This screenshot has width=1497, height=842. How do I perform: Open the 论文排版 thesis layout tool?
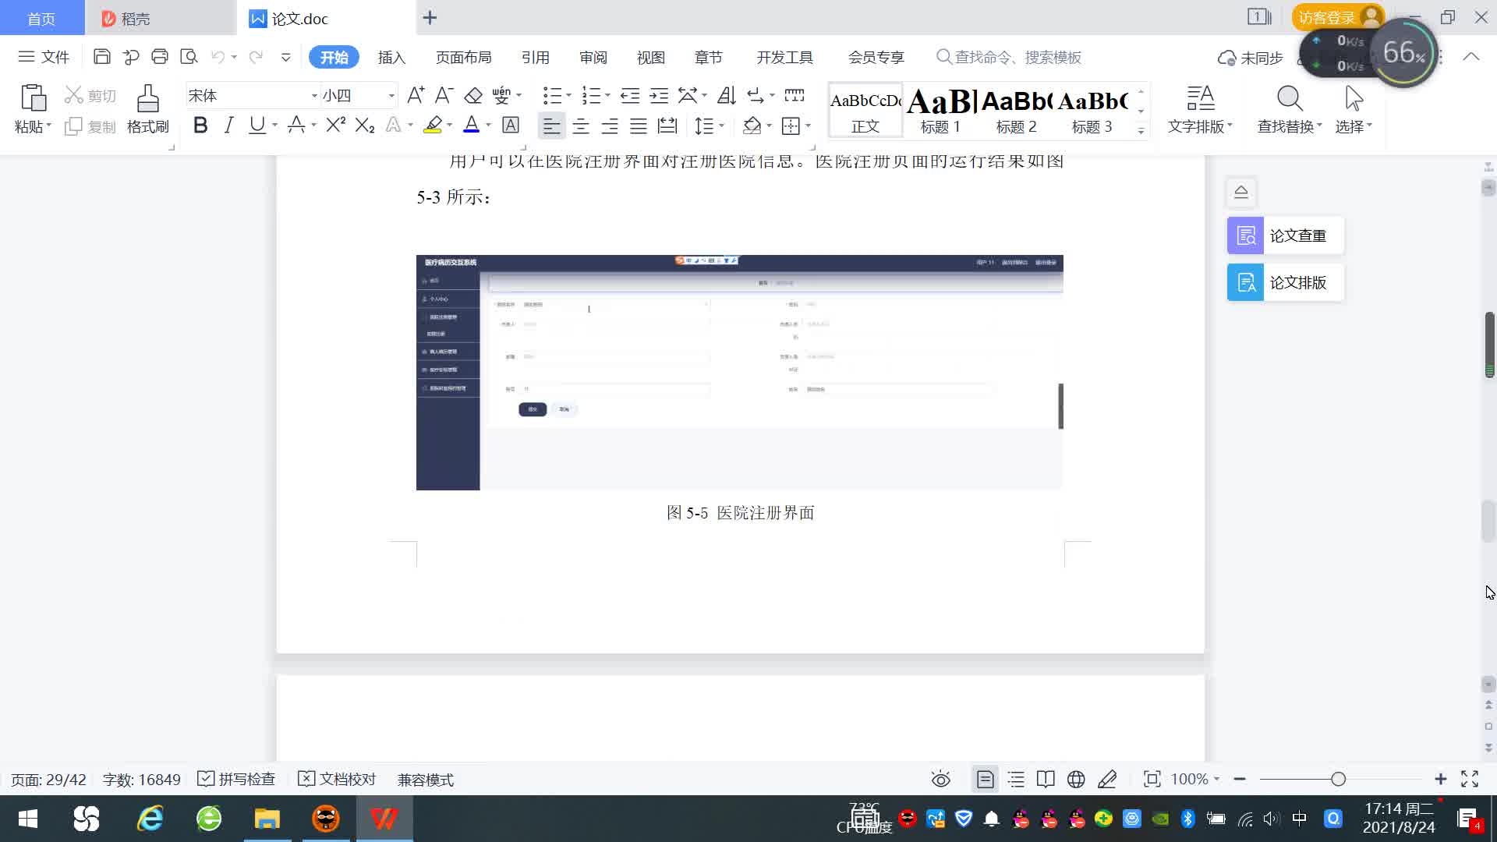[x=1286, y=282]
